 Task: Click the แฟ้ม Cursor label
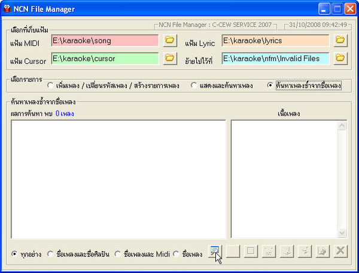28,61
